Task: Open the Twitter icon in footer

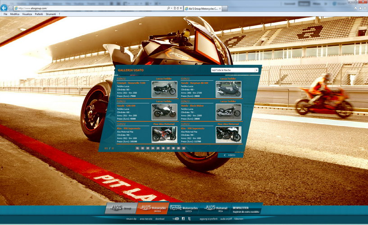Action: tap(189, 219)
